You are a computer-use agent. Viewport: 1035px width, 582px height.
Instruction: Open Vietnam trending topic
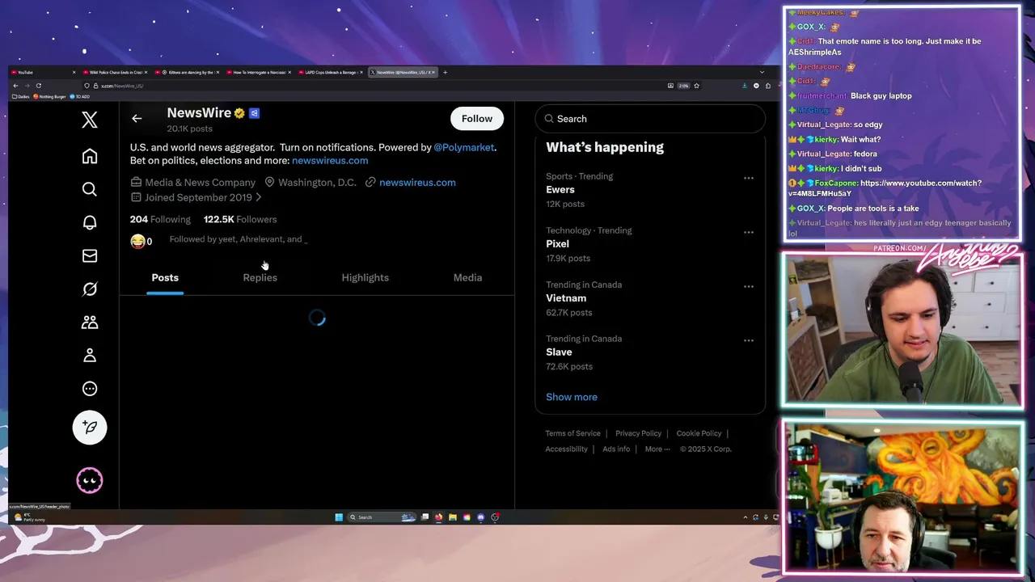(566, 298)
